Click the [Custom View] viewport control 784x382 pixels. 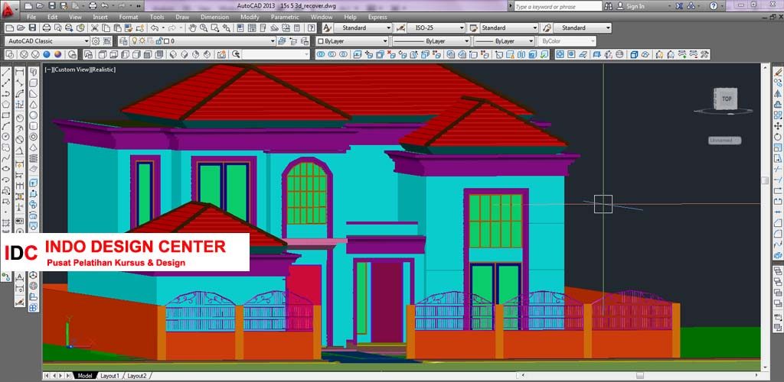pyautogui.click(x=71, y=70)
